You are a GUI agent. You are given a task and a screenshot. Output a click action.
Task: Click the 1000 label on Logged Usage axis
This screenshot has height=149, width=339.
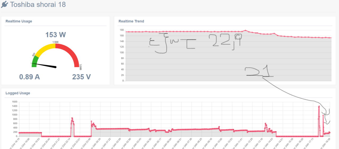[15, 115]
